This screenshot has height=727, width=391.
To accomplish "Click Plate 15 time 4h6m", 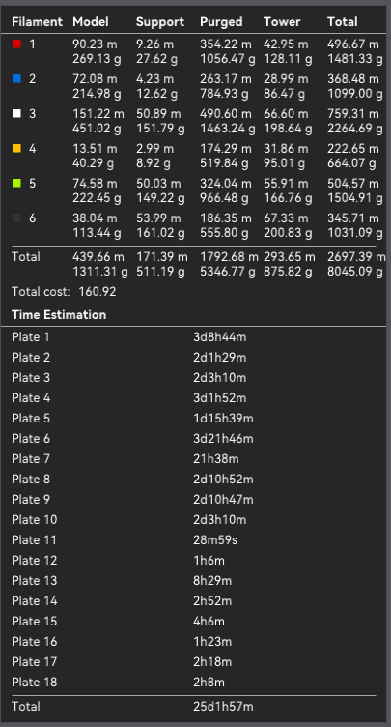I will (x=209, y=622).
